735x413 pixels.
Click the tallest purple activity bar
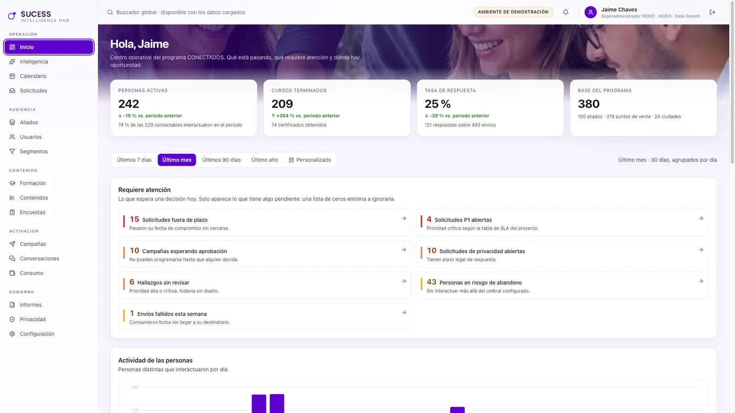277,403
